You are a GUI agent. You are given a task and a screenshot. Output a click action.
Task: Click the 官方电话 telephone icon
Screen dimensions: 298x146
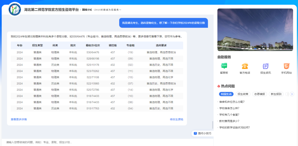click(245, 66)
